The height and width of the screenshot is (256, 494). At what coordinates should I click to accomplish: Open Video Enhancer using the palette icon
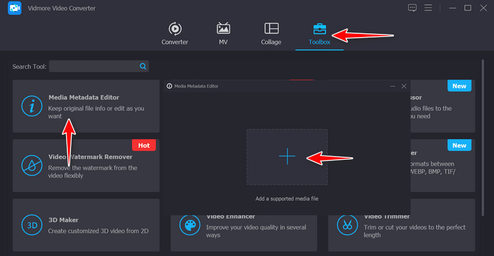tap(189, 223)
